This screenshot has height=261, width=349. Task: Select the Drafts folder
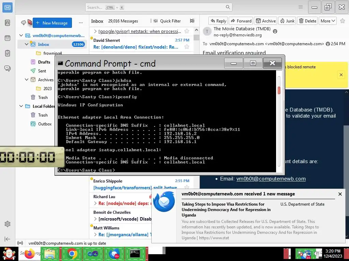[44, 62]
